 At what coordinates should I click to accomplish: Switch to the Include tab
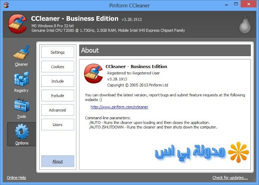(57, 81)
